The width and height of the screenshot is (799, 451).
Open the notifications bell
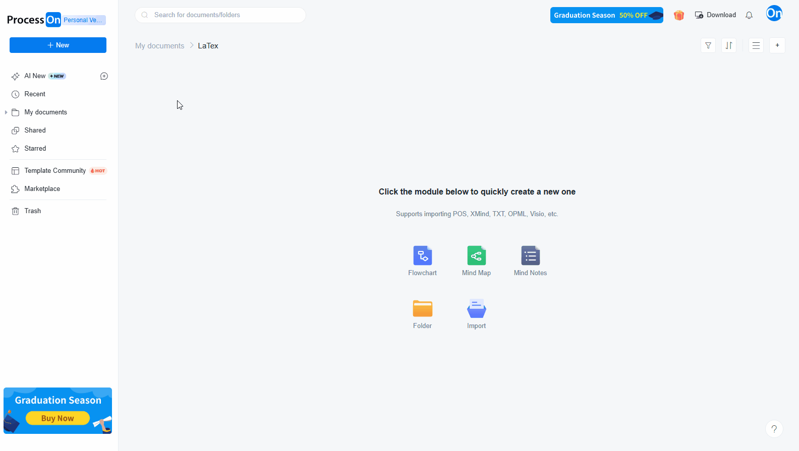(749, 15)
